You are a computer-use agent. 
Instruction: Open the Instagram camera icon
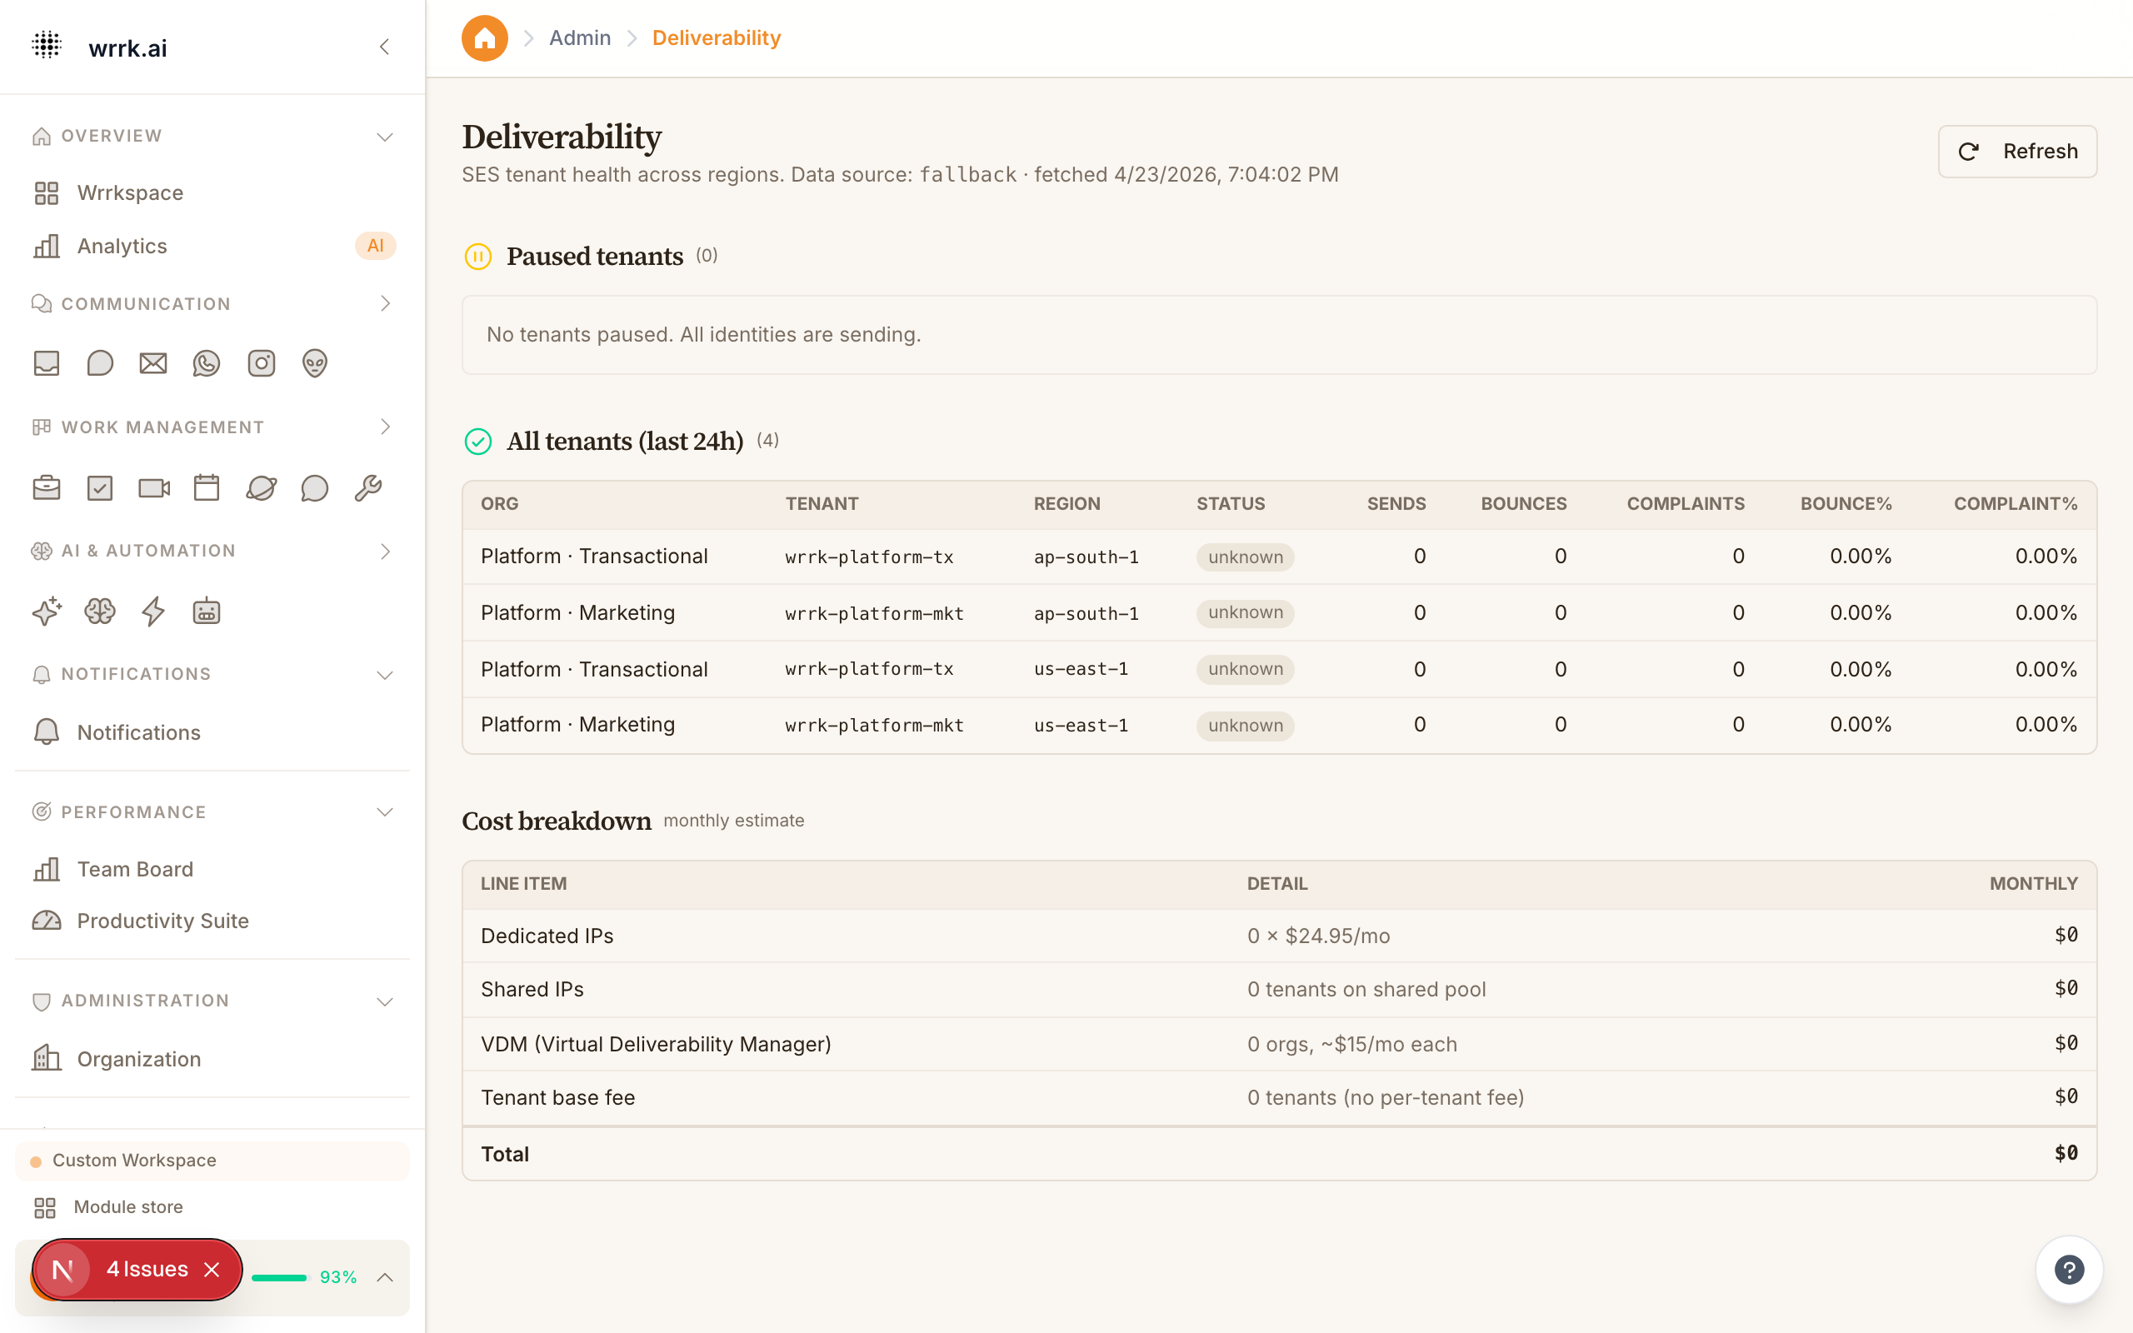[261, 362]
